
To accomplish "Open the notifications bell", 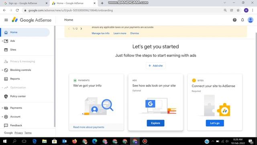I will [243, 20].
